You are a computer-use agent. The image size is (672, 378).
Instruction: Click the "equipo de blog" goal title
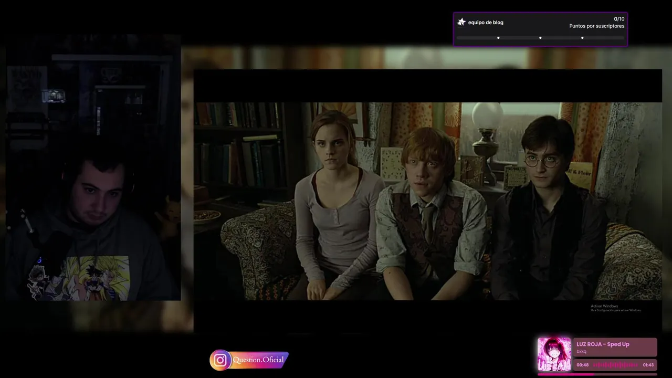pos(486,23)
